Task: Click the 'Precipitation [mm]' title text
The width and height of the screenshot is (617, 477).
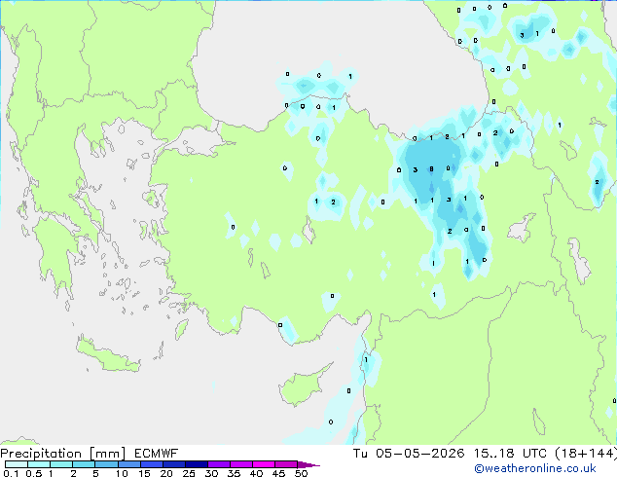Action: click(63, 454)
